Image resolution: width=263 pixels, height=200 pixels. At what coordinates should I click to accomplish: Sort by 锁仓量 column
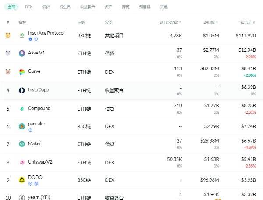click(248, 22)
